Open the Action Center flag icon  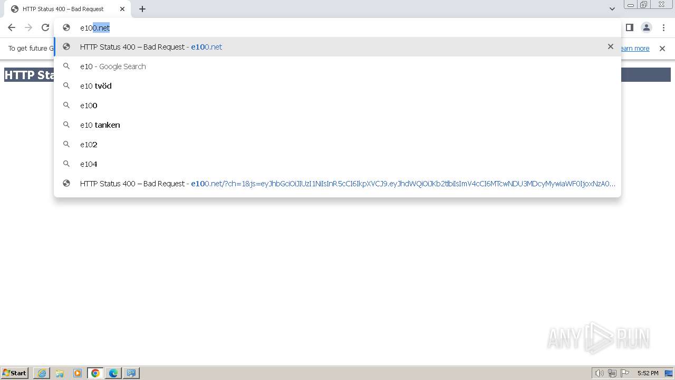[x=625, y=373]
